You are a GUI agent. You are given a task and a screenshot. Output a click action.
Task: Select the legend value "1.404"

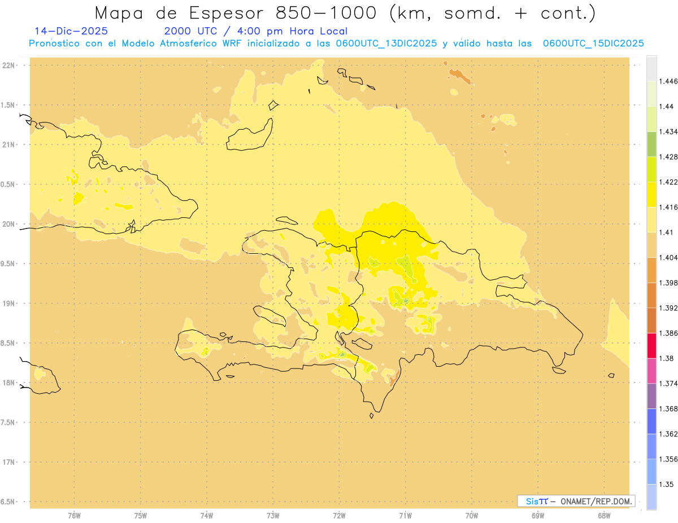tap(669, 257)
